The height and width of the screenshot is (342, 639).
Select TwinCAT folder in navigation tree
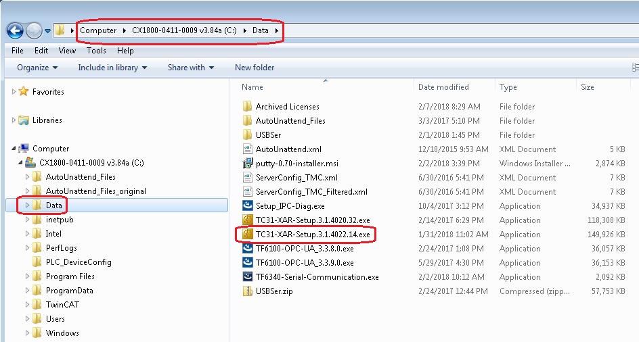click(62, 305)
